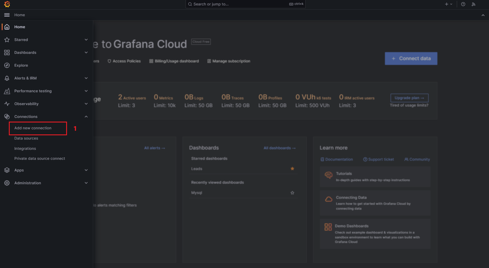Open the Connecting Data card title
Image resolution: width=489 pixels, height=268 pixels.
[x=351, y=198]
